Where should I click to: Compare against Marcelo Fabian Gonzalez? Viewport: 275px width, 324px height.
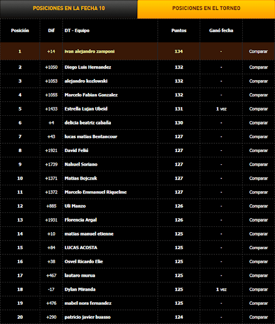coord(258,95)
